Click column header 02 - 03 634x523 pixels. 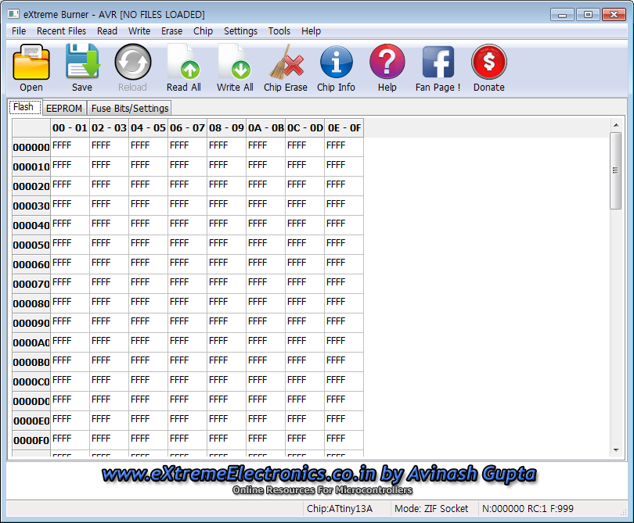point(109,128)
